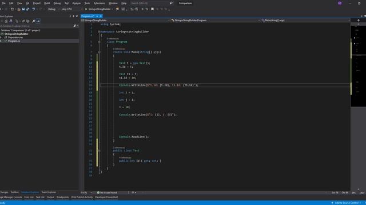Open the Any CPU platform dropdown

[x=72, y=9]
